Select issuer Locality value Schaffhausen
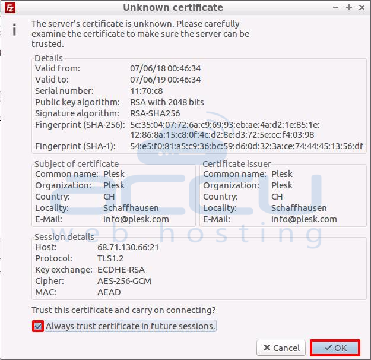The width and height of the screenshot is (371, 360). [x=299, y=208]
